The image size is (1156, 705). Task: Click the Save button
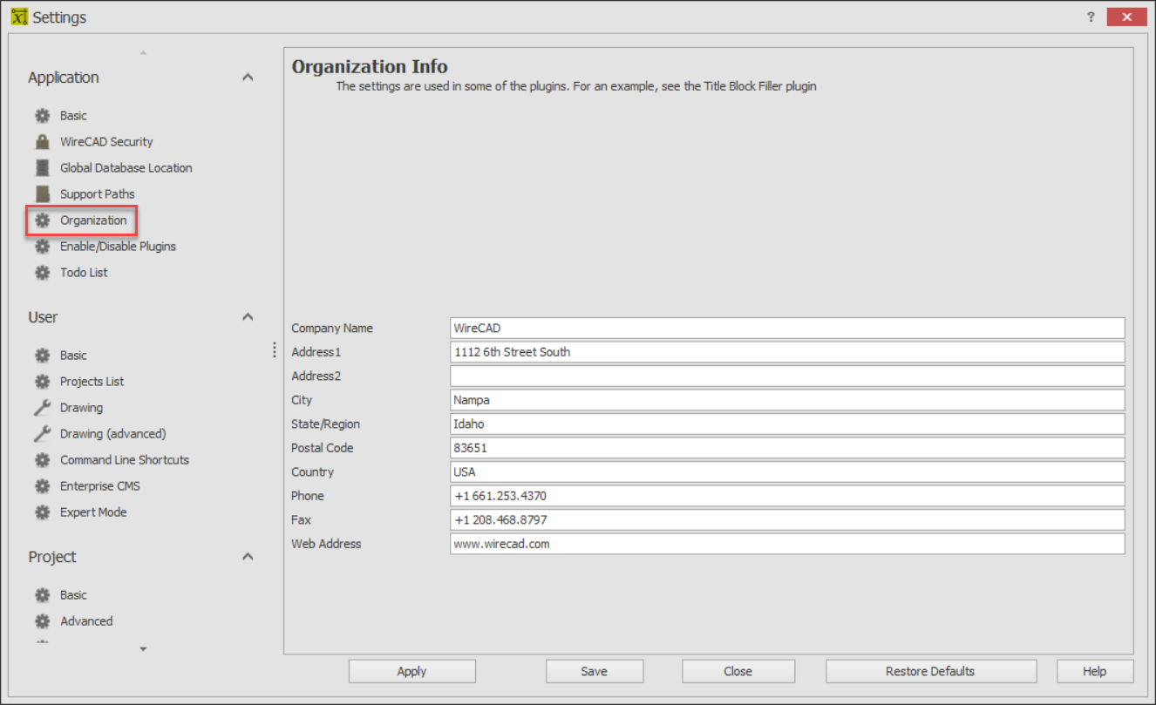point(595,671)
